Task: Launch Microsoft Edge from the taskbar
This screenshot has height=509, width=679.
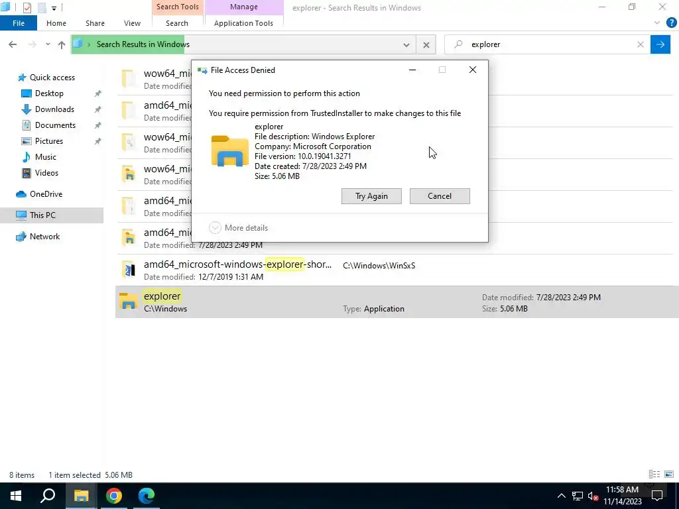Action: click(x=147, y=496)
